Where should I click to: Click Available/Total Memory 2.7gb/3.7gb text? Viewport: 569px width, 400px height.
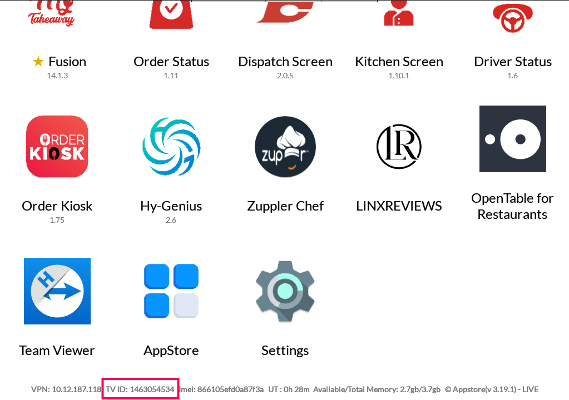pos(377,389)
